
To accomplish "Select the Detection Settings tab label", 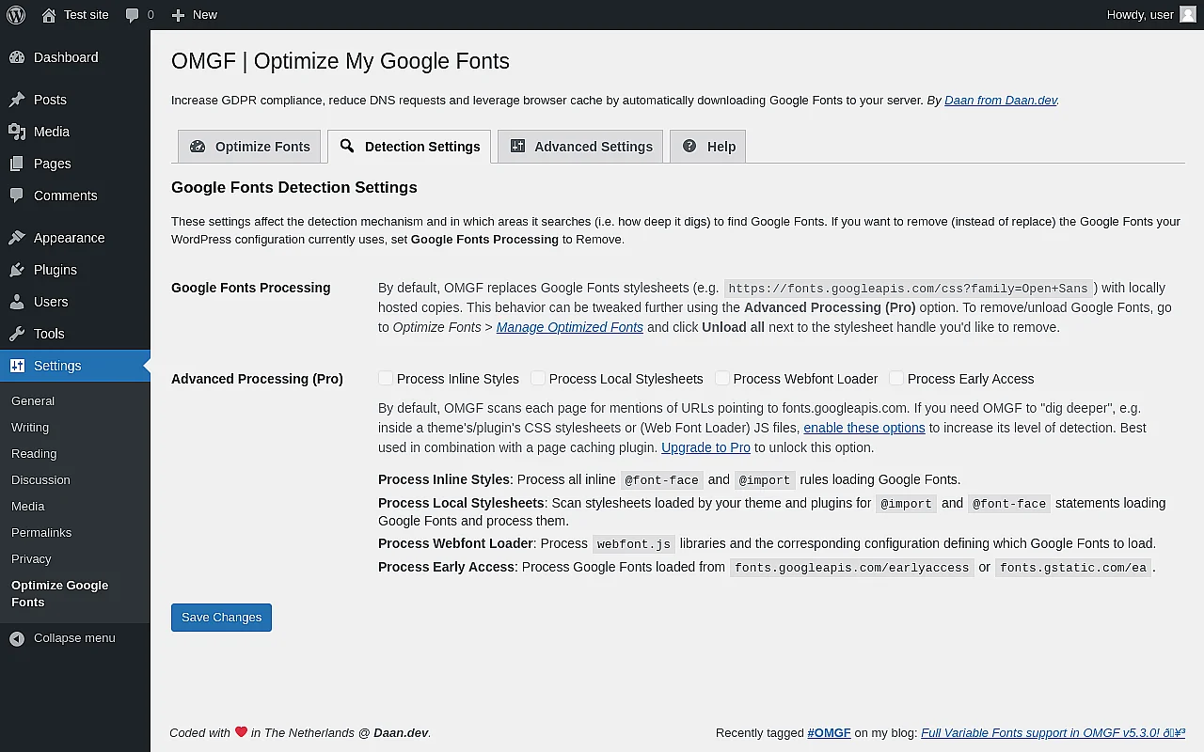I will coord(422,147).
